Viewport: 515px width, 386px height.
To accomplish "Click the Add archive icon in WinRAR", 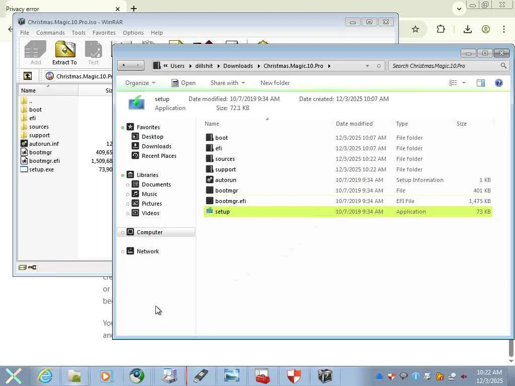I will point(36,53).
